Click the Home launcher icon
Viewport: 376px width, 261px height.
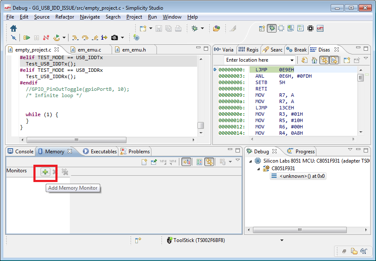pyautogui.click(x=13, y=28)
